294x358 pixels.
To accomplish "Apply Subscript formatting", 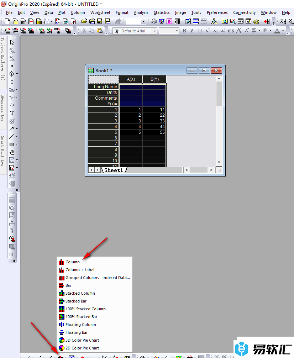I will (x=215, y=31).
